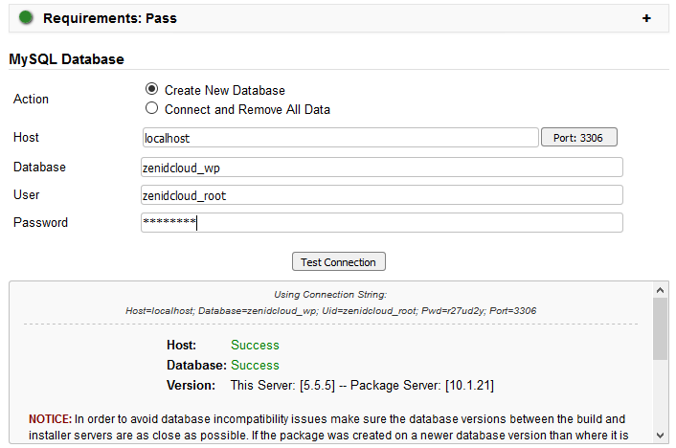This screenshot has height=448, width=676.
Task: Focus the Password input field
Action: pyautogui.click(x=381, y=223)
